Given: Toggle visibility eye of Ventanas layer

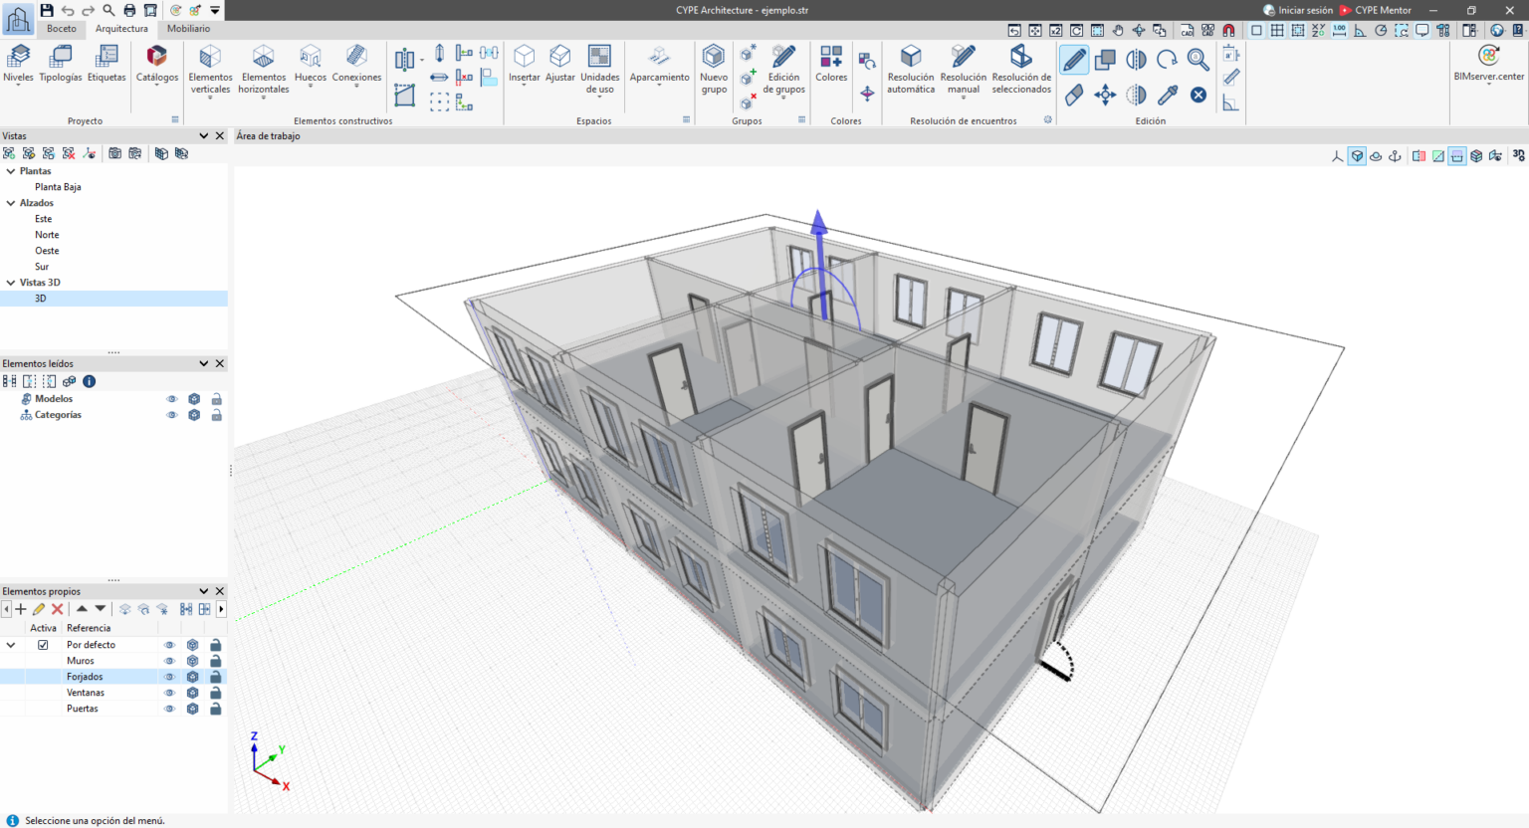Looking at the screenshot, I should click(x=169, y=693).
